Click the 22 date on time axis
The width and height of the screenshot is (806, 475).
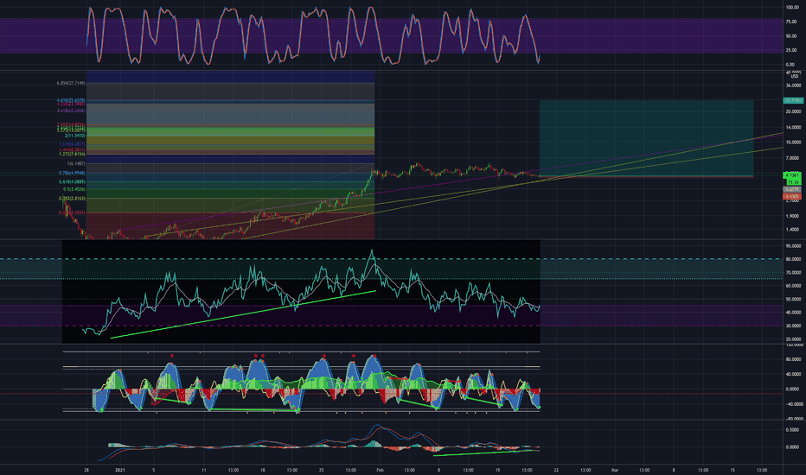tap(556, 470)
